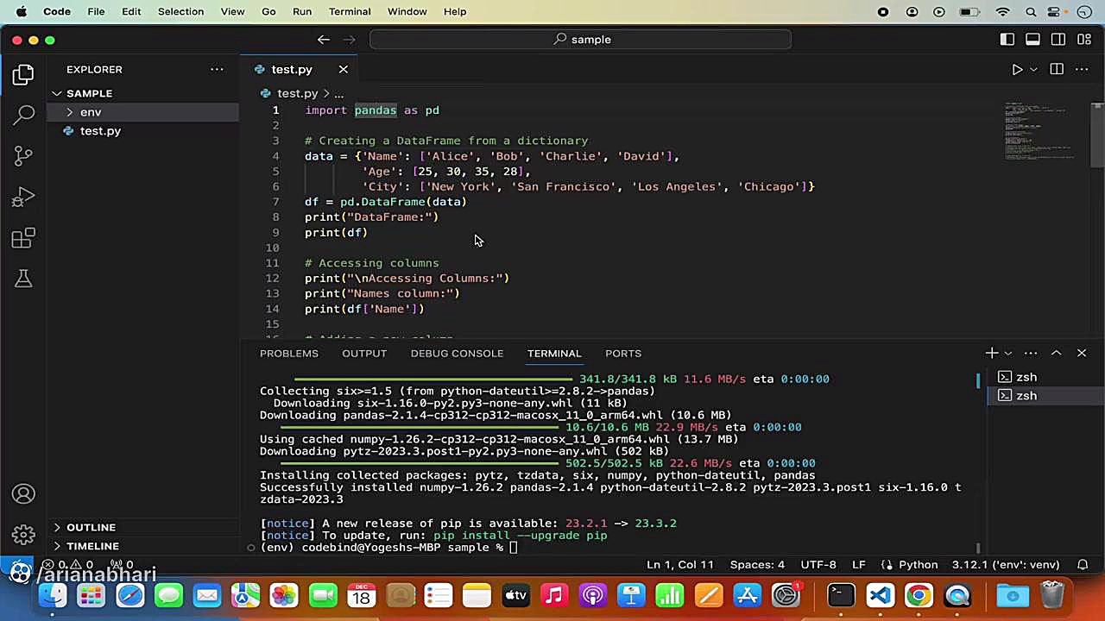Open the Testing flask view
This screenshot has height=621, width=1105.
tap(23, 279)
